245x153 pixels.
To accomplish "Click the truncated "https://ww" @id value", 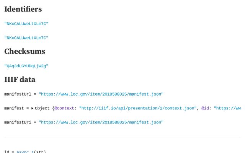I will click(x=227, y=108).
